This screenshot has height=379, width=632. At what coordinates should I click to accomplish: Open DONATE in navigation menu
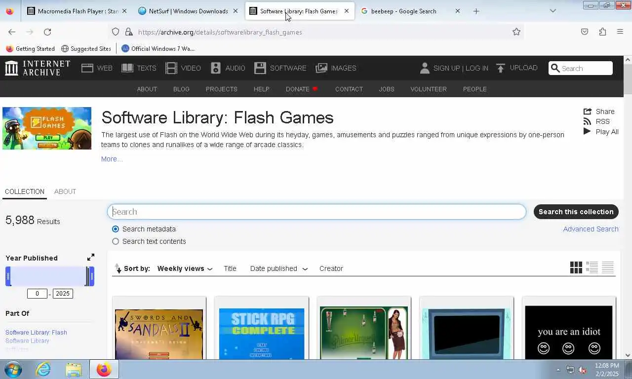click(x=302, y=89)
